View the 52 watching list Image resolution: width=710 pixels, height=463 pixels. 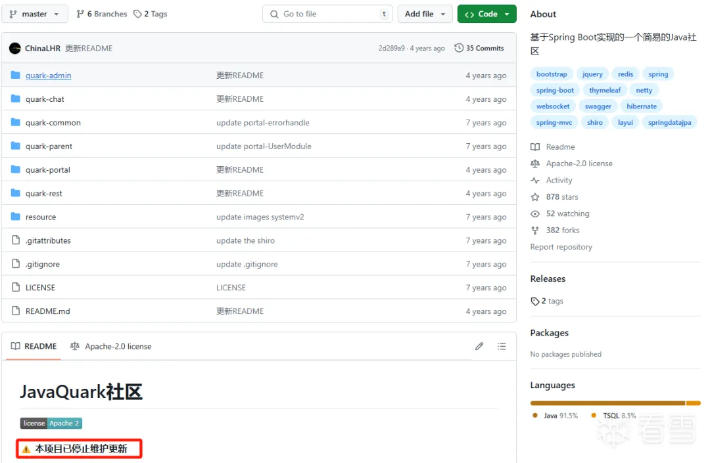pos(560,213)
